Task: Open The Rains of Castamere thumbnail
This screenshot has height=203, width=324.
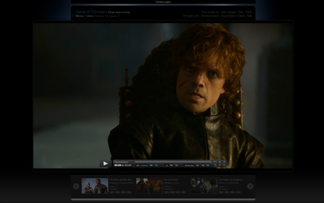Action: tap(204, 186)
